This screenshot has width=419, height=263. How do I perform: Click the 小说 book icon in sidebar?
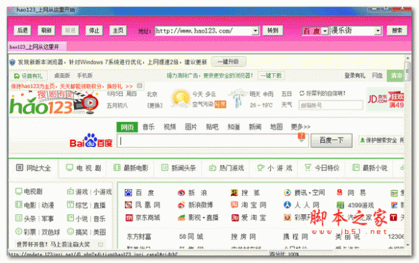click(70, 218)
